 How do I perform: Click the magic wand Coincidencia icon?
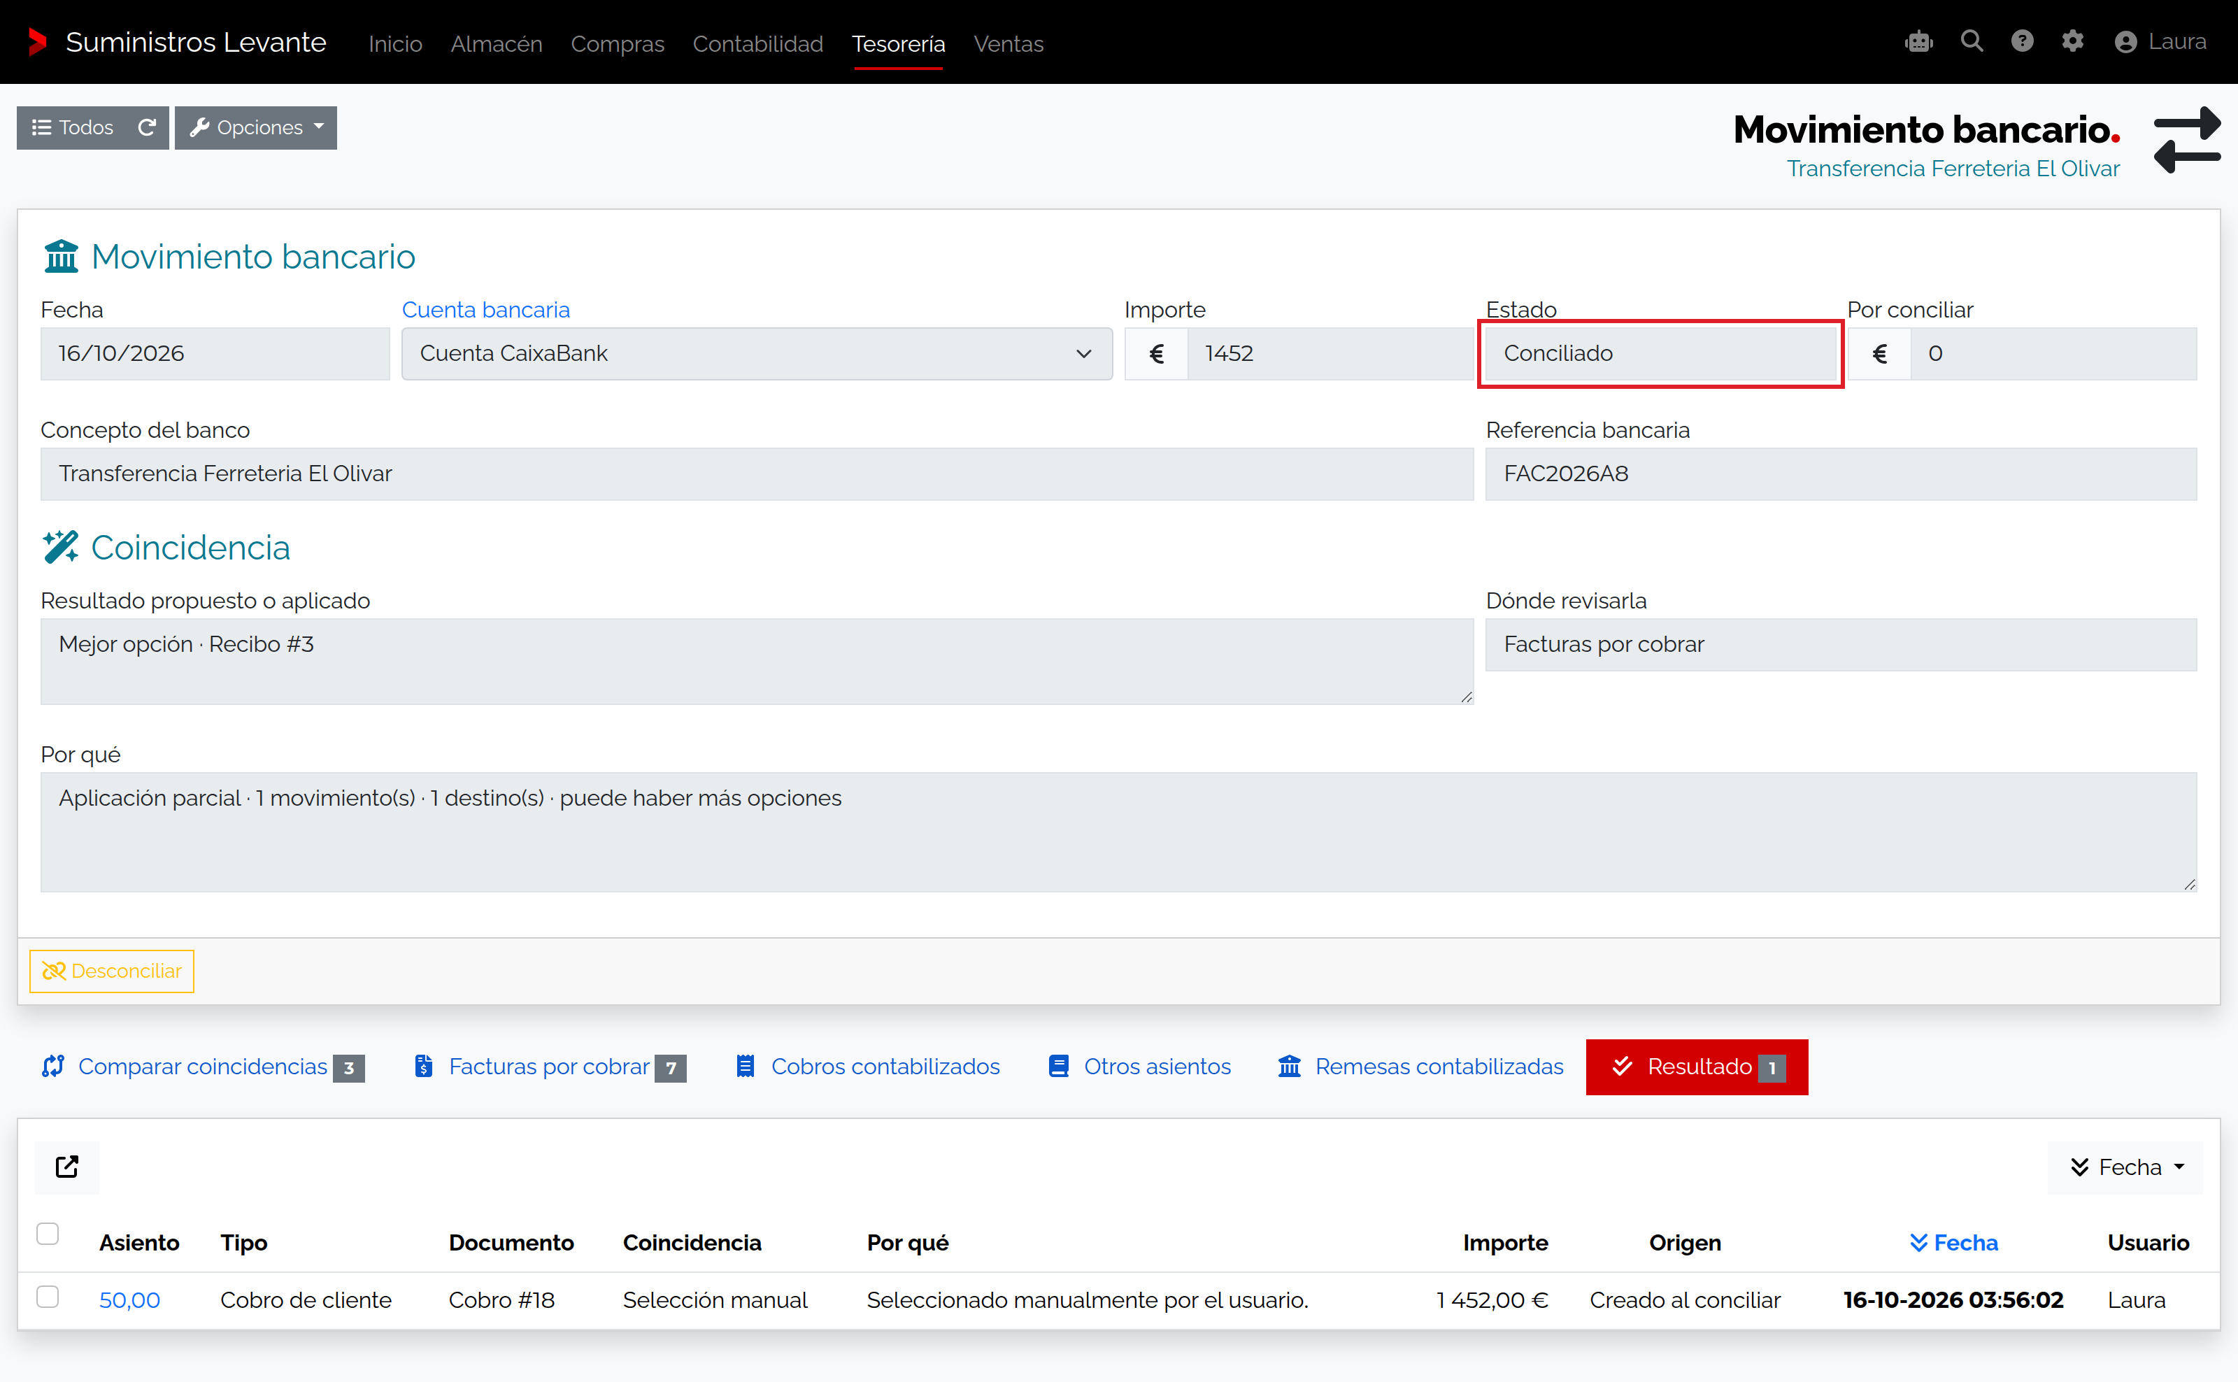pyautogui.click(x=60, y=548)
